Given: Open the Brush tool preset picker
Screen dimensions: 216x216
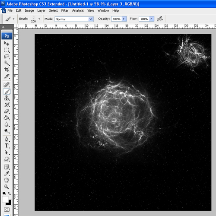Looking at the screenshot, I should point(10,19).
